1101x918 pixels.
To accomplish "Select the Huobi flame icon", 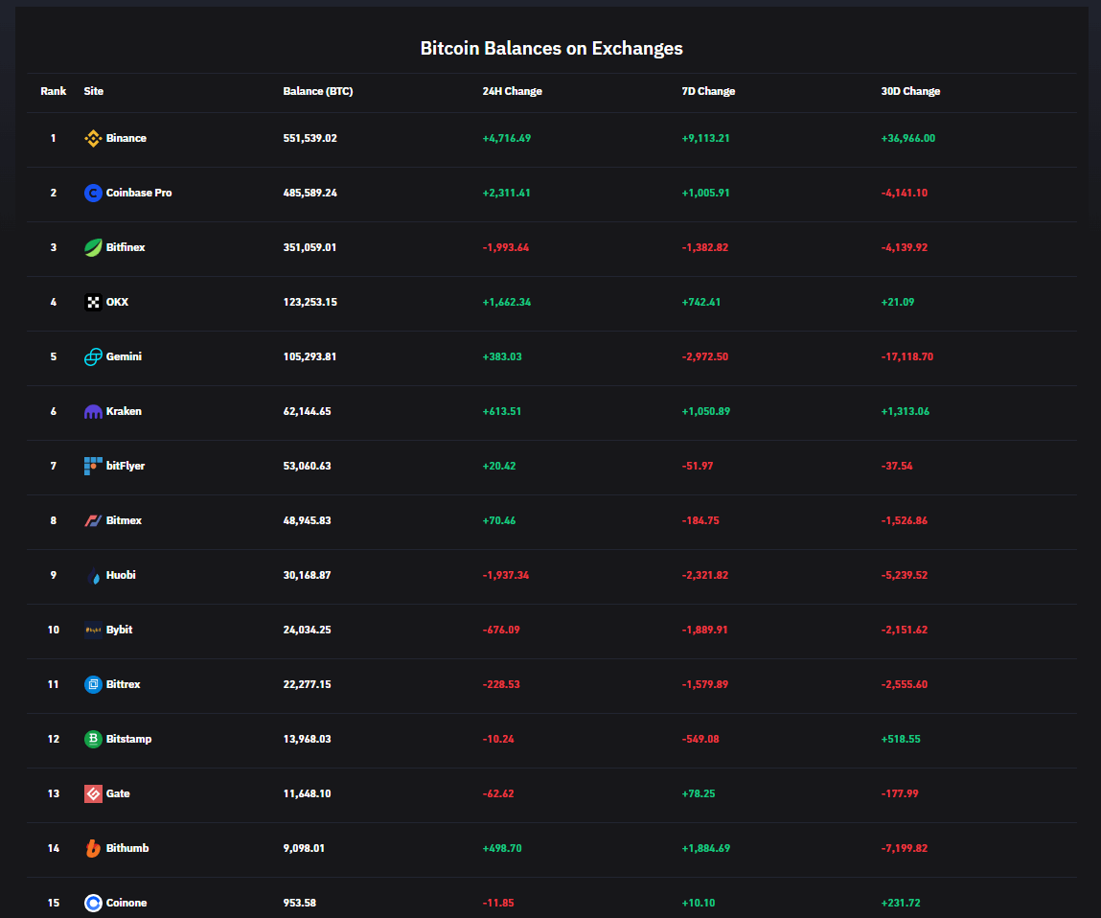I will click(x=92, y=575).
